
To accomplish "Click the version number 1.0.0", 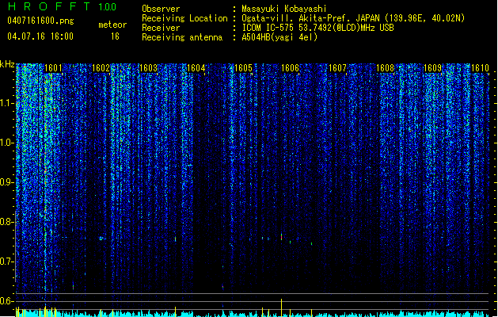I will coord(108,7).
